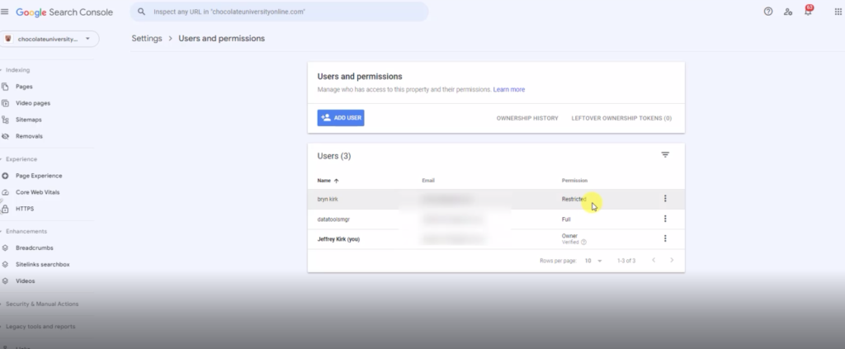Click the Google Search Console logo
The height and width of the screenshot is (349, 845).
[x=64, y=12]
